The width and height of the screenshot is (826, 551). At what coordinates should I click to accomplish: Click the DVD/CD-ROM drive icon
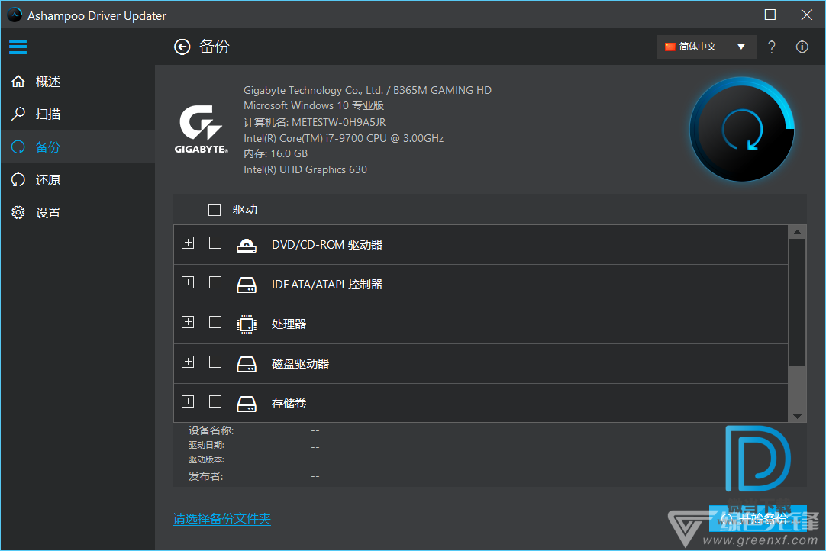246,245
